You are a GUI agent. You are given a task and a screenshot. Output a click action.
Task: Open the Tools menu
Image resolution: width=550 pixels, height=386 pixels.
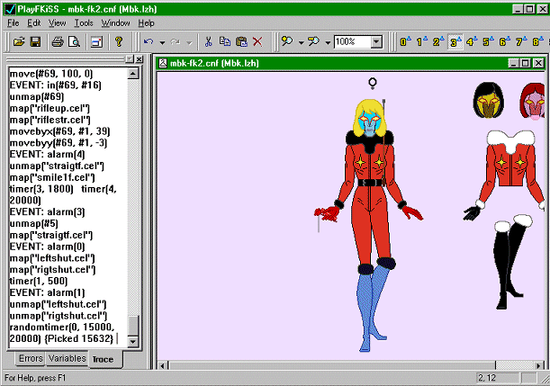84,22
